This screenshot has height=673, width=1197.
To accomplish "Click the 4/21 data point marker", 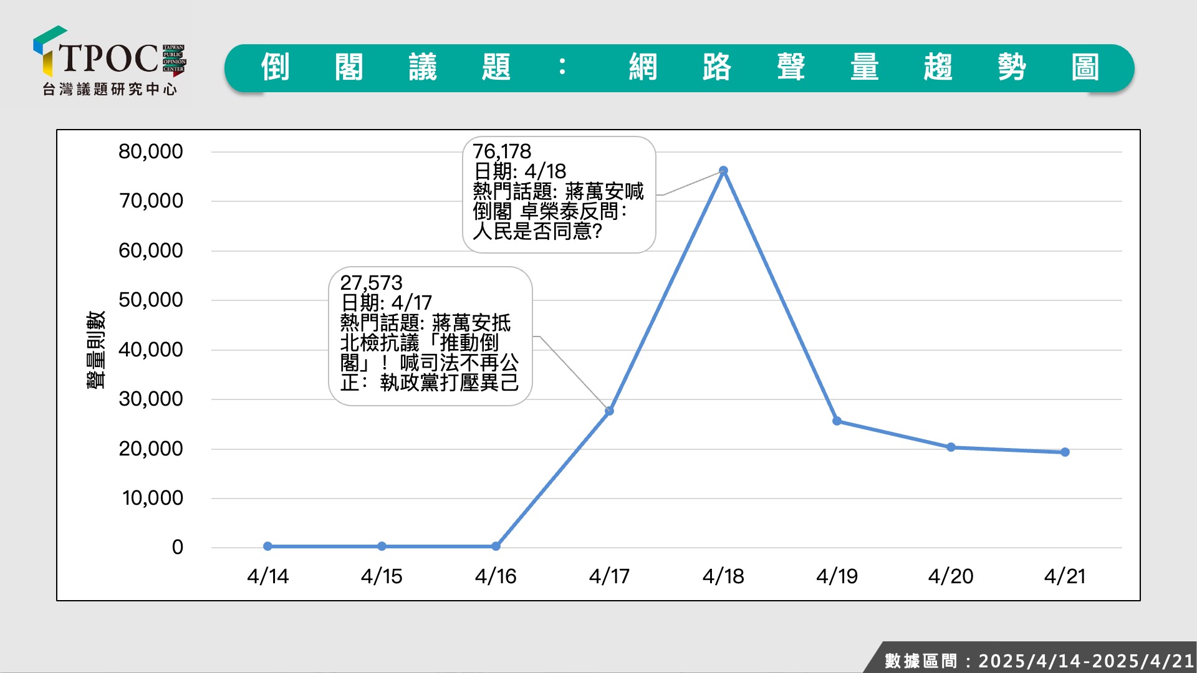I will click(1065, 452).
